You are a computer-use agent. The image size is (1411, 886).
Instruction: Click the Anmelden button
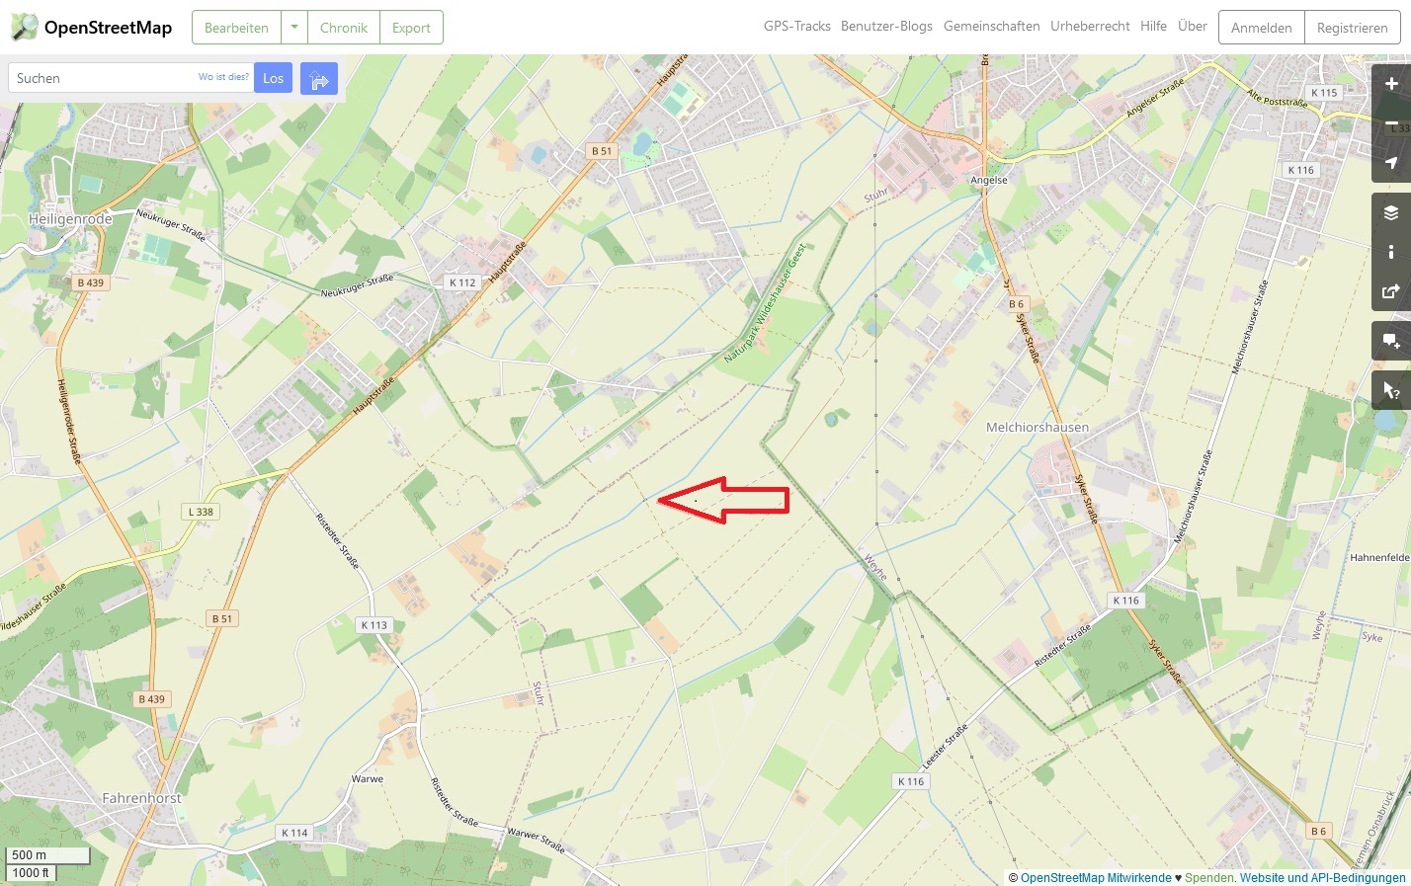[1262, 28]
